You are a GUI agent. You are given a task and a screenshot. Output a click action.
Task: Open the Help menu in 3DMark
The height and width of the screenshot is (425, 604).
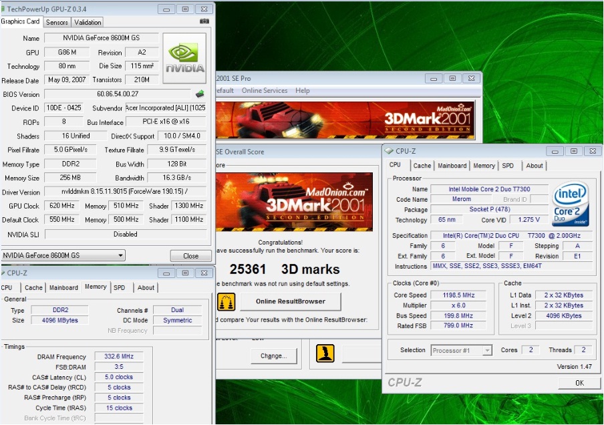(x=303, y=91)
